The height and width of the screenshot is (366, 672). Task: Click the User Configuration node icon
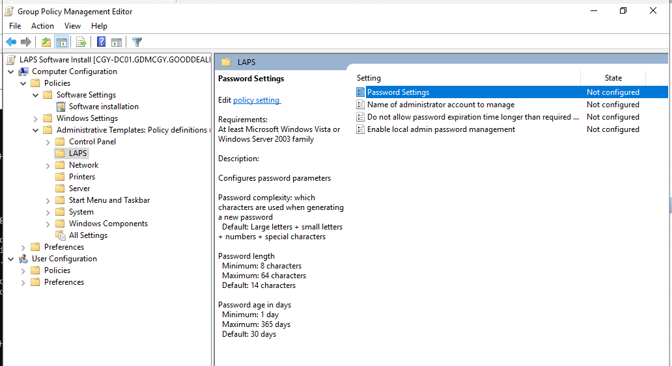coord(23,259)
